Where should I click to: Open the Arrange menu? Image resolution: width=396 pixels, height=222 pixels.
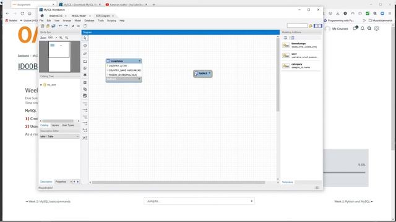[x=67, y=20]
